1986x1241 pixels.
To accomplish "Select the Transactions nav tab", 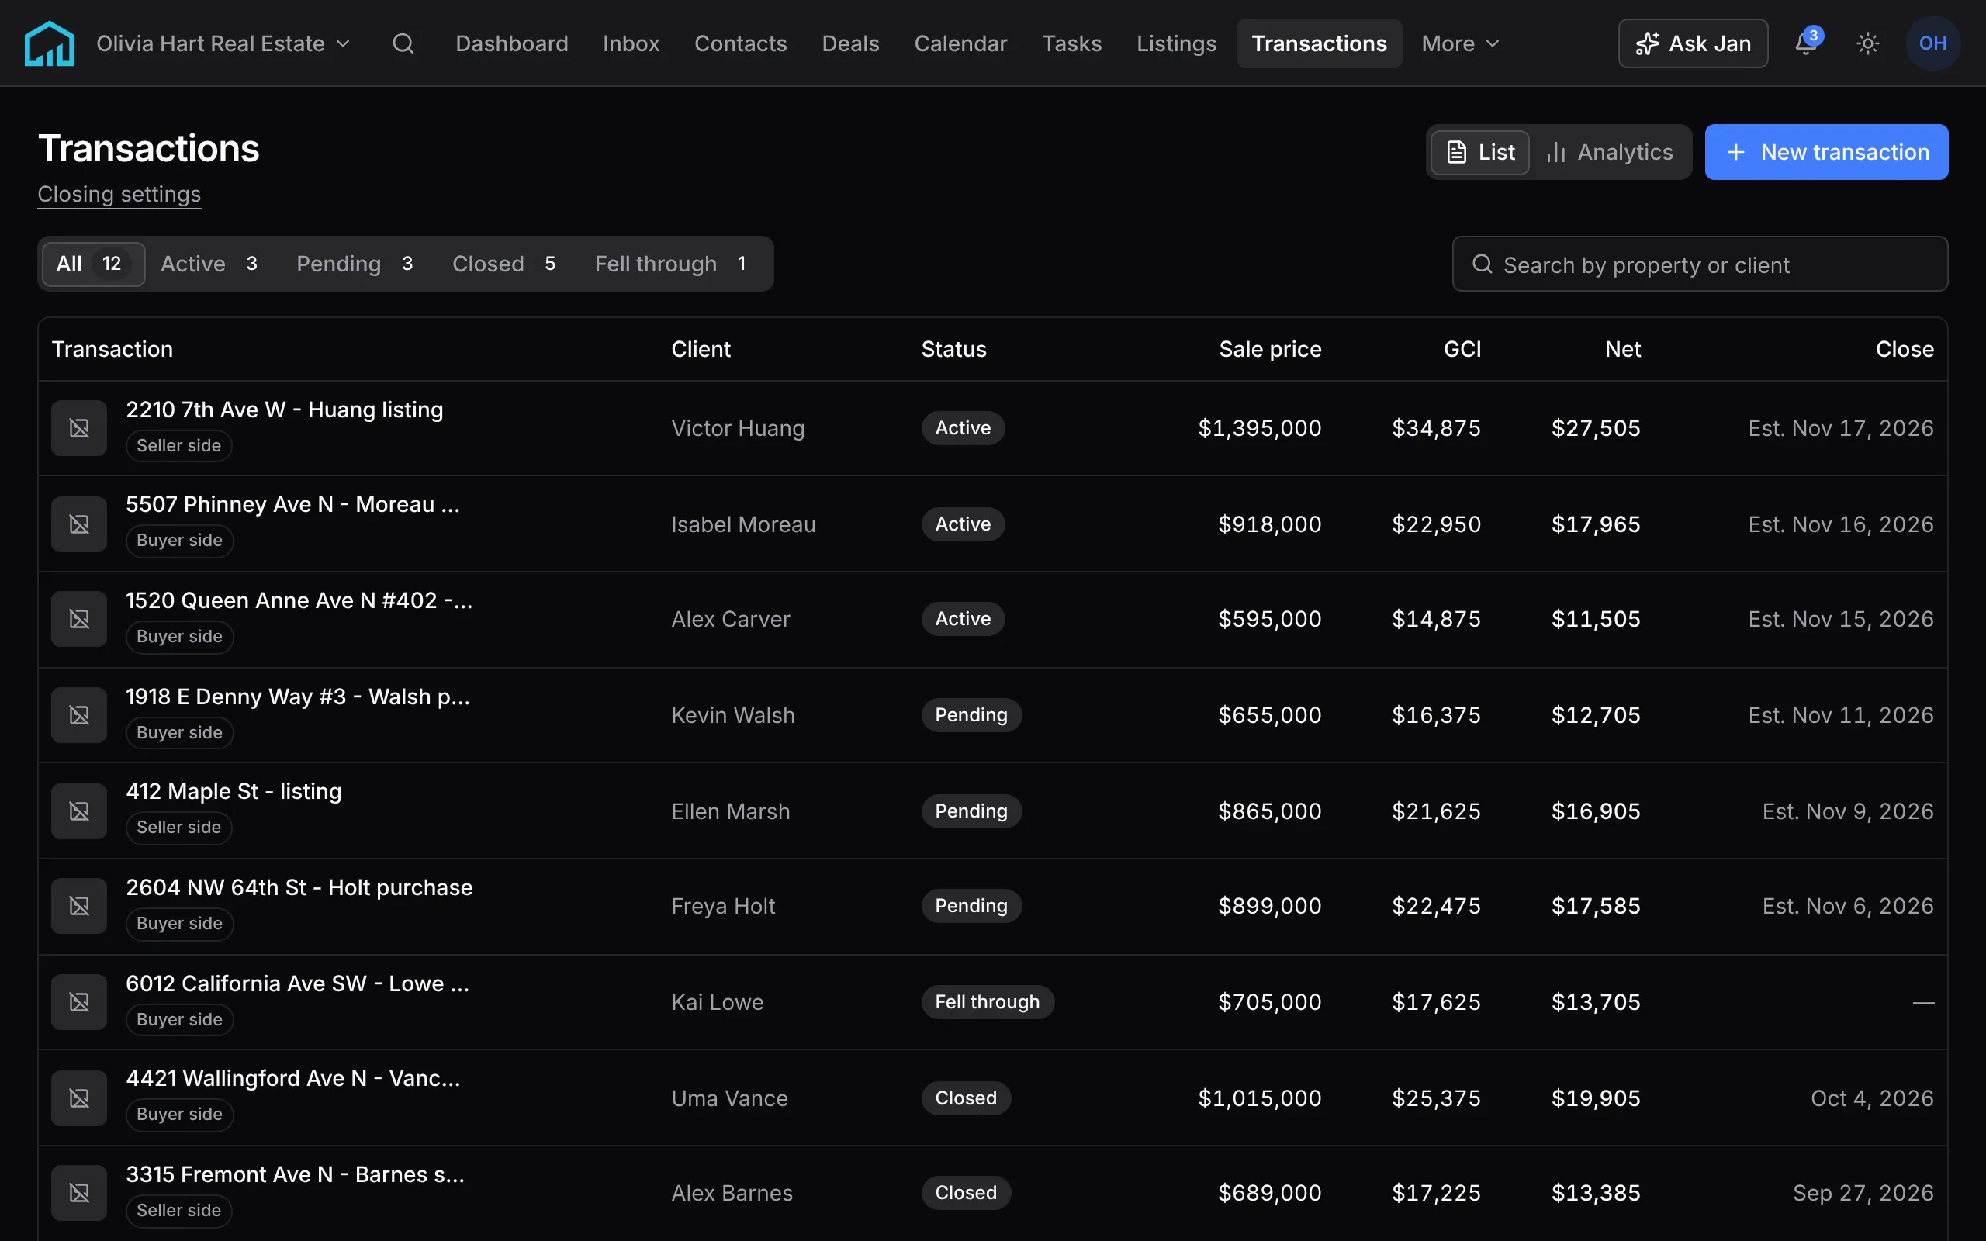I will click(x=1319, y=43).
